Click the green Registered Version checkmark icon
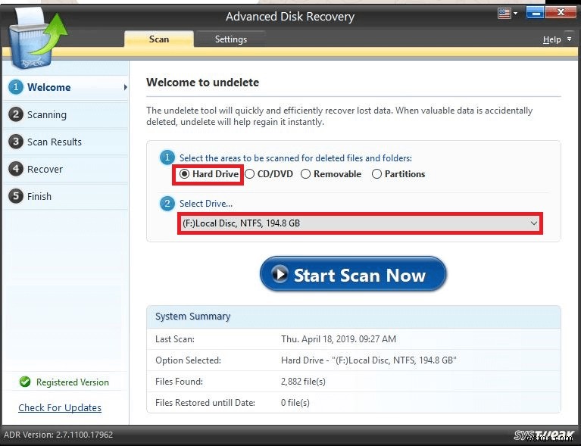Image resolution: width=581 pixels, height=446 pixels. tap(25, 382)
